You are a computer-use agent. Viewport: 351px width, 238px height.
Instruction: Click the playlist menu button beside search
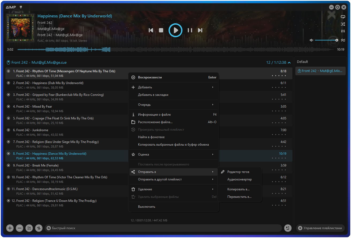click(288, 228)
